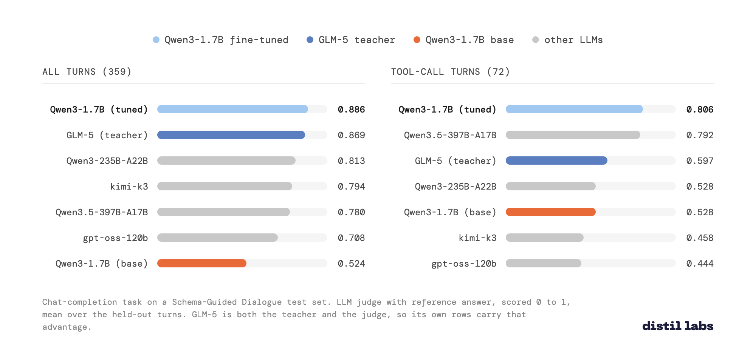Click the gpt-oss-120b bar scoring 0.708
Viewport: 756px width, 355px height.
(x=217, y=238)
